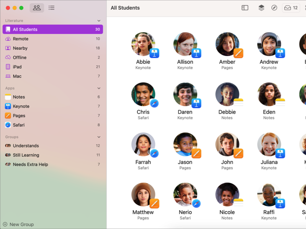The image size is (306, 229).
Task: Select Remote in the sidebar
Action: (21, 39)
